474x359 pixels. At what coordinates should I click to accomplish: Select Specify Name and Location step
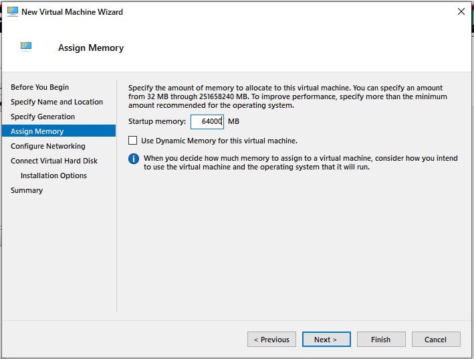tap(57, 102)
